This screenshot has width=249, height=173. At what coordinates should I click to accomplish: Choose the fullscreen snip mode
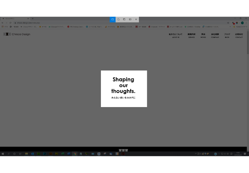pos(130,20)
